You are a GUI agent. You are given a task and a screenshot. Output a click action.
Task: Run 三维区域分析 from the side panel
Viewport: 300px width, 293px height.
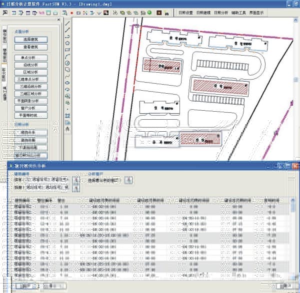pyautogui.click(x=31, y=94)
